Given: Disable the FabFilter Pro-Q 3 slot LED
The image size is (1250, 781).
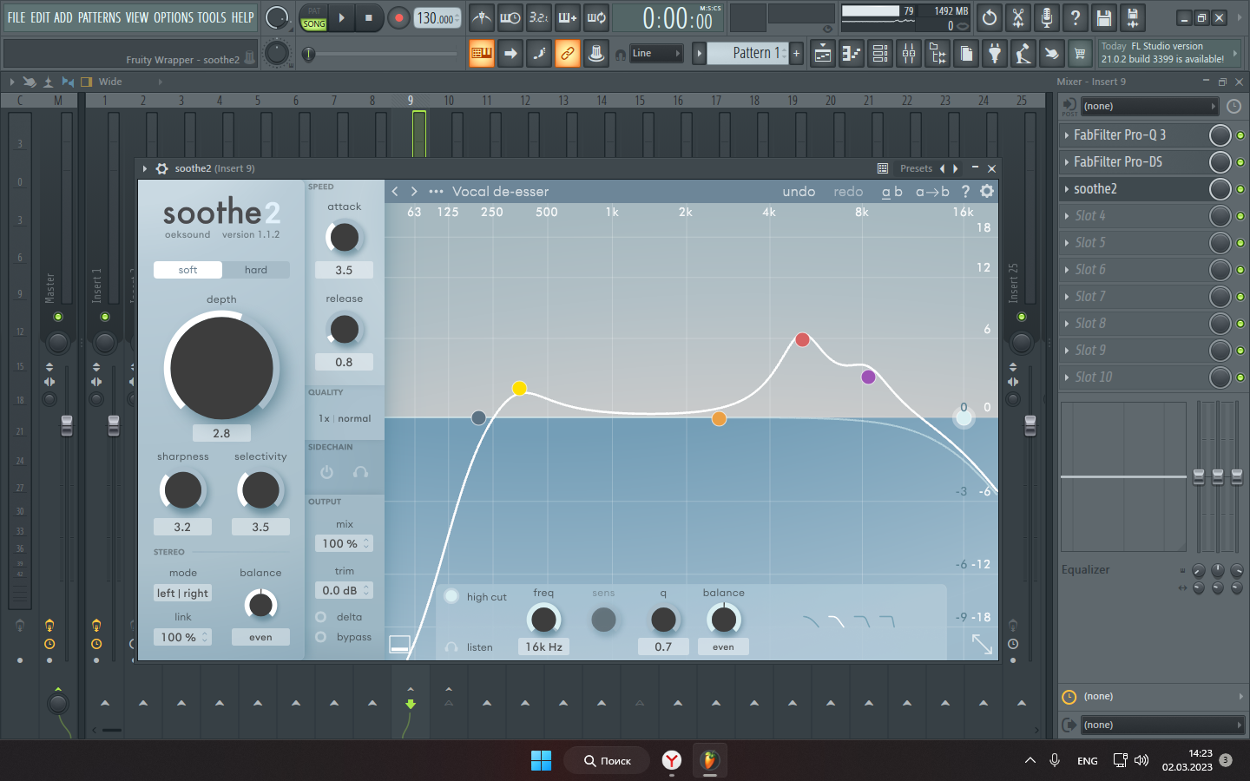Looking at the screenshot, I should [x=1240, y=135].
